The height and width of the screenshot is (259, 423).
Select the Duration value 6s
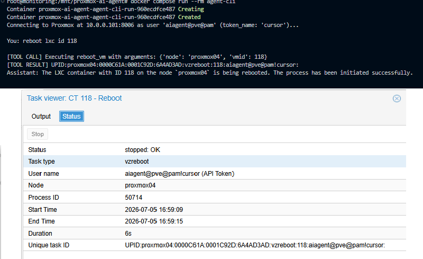coord(128,234)
